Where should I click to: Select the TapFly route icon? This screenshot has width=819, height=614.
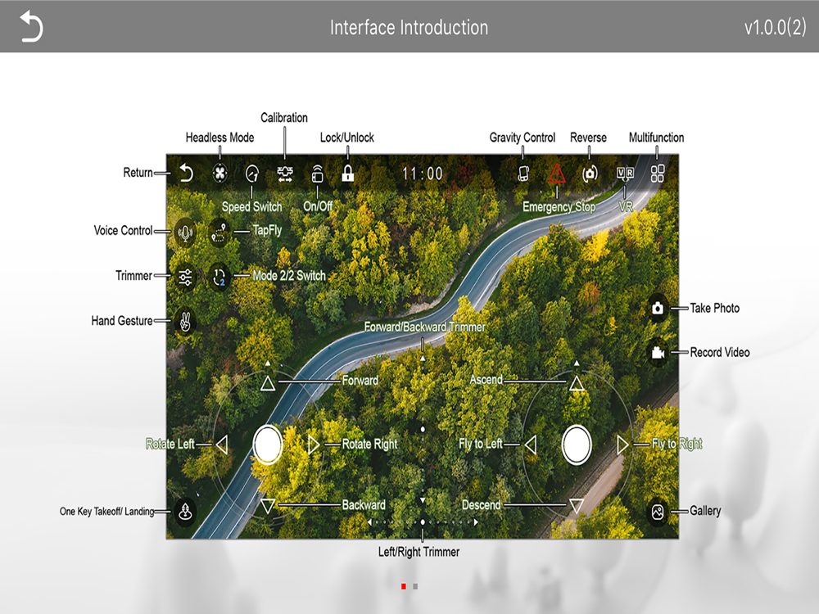pyautogui.click(x=219, y=232)
